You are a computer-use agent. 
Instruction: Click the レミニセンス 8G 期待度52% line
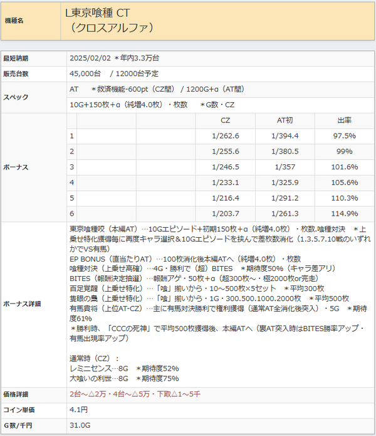pyautogui.click(x=124, y=369)
